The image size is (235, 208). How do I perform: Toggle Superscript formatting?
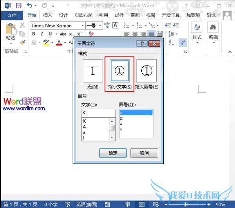pos(80,34)
